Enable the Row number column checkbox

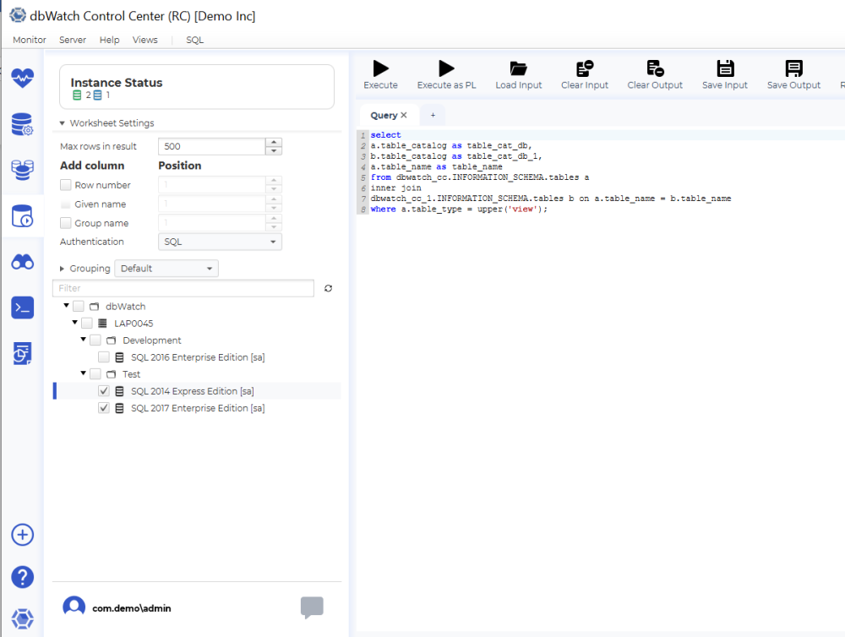(65, 184)
